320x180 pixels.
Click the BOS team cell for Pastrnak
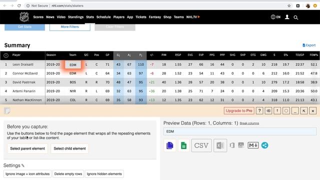(73, 82)
